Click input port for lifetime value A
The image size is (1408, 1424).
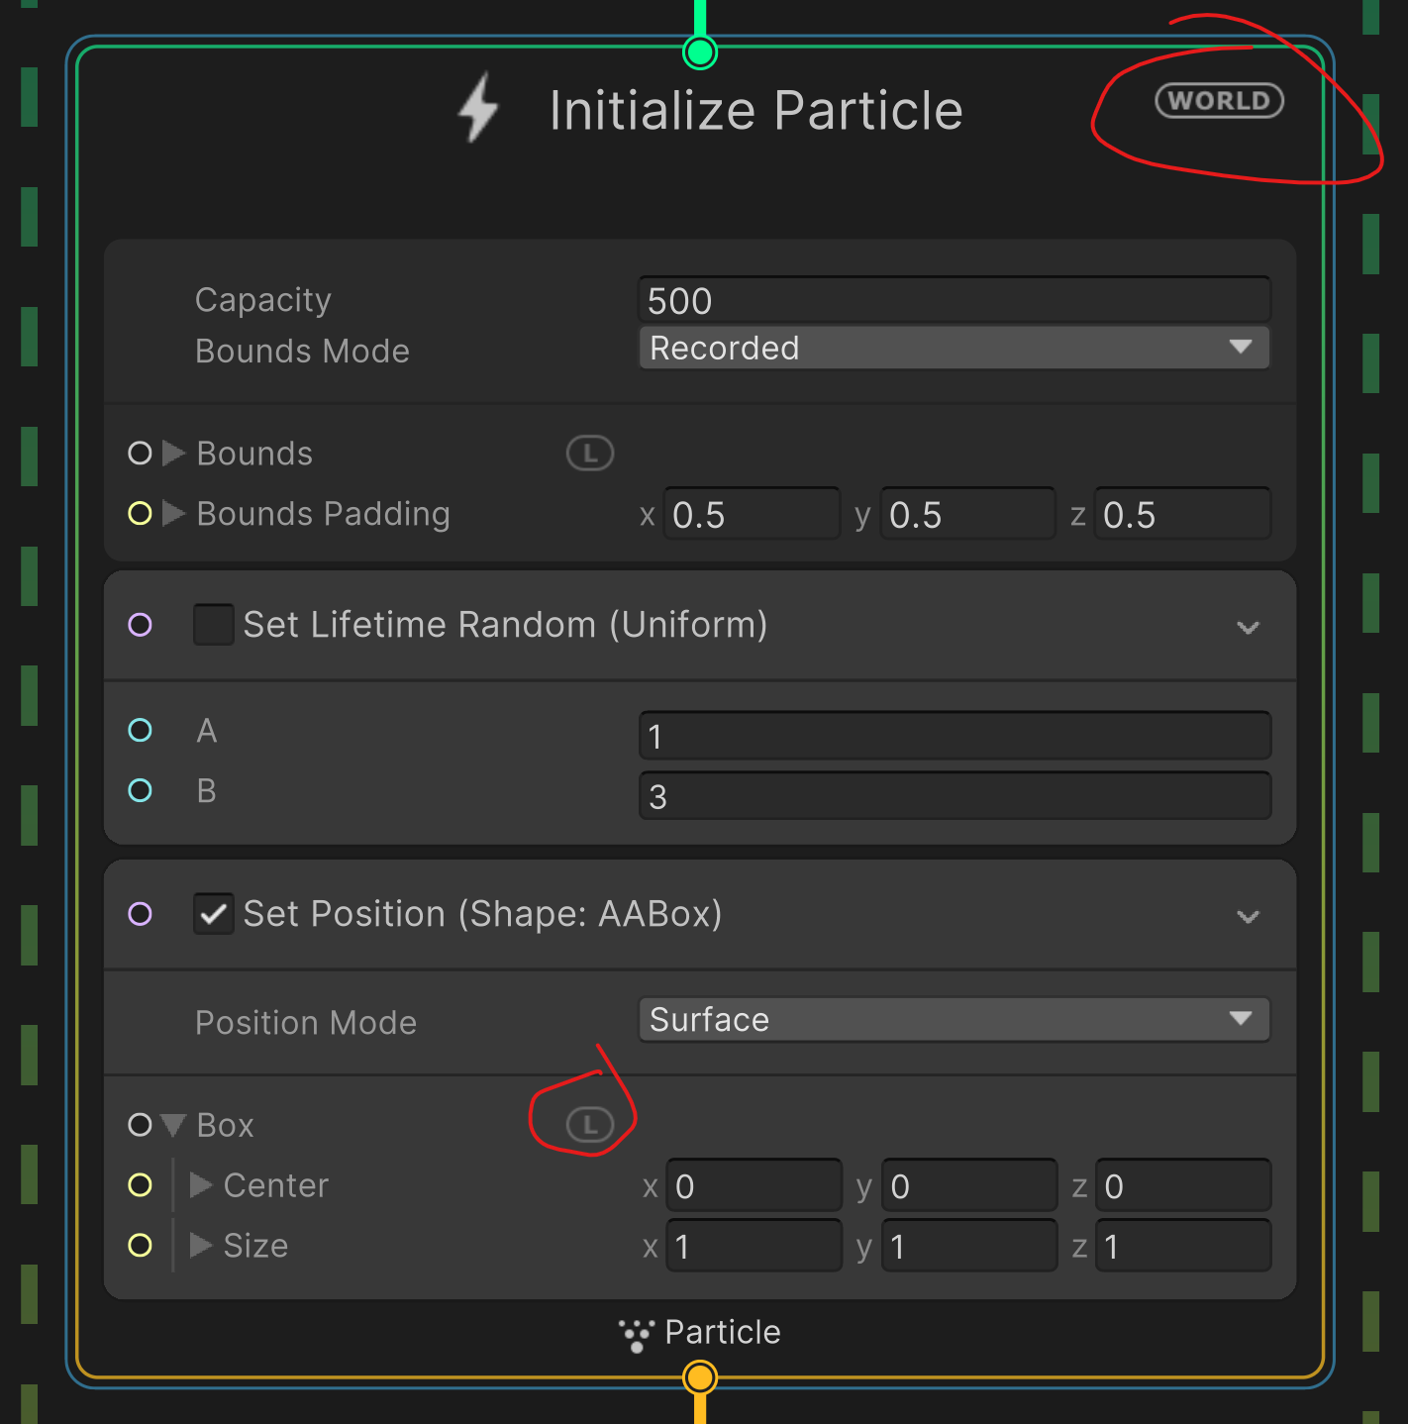tap(140, 731)
